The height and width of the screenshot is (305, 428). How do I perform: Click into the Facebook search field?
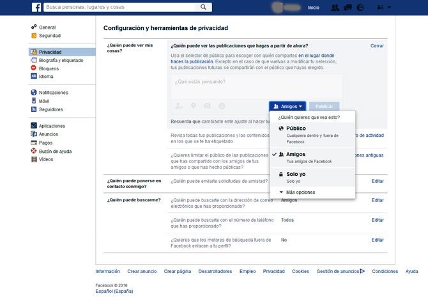pyautogui.click(x=120, y=7)
